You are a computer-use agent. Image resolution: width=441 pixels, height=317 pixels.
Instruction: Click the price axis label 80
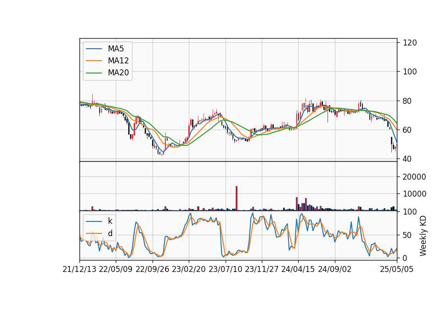[x=408, y=101]
